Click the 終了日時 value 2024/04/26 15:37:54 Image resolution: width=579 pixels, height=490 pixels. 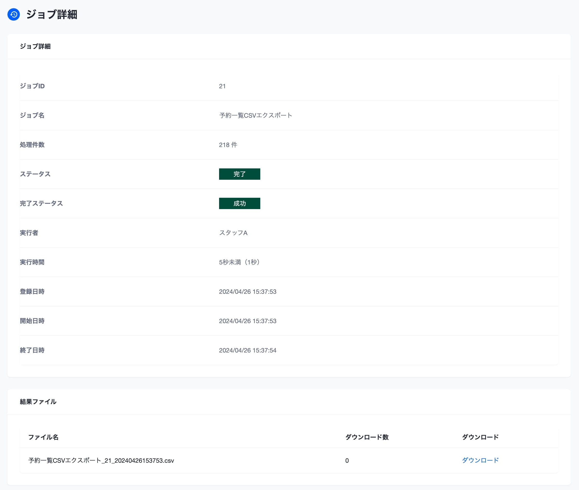(x=248, y=350)
